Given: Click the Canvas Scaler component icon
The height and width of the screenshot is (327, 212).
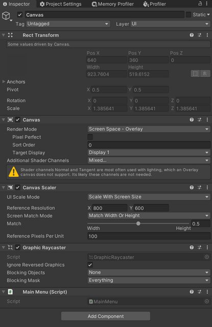Looking at the screenshot, I should (x=10, y=188).
